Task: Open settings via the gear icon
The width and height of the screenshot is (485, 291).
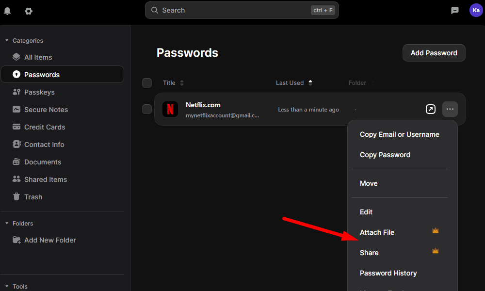Action: (29, 11)
